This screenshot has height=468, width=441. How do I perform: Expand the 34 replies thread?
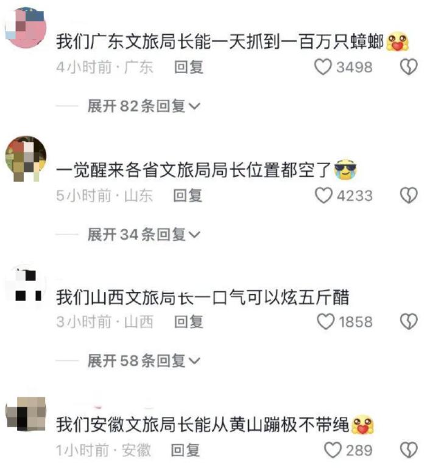coord(144,234)
